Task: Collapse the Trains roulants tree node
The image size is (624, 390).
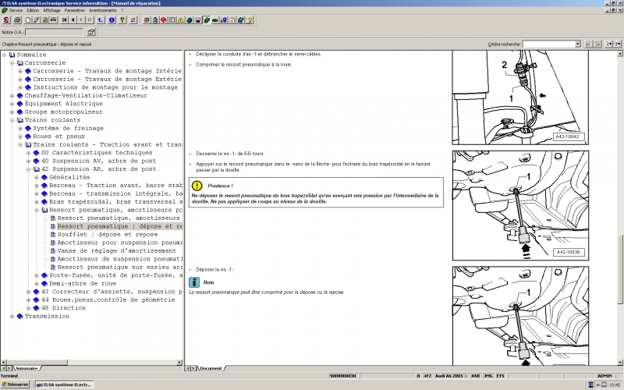Action: [x=12, y=120]
